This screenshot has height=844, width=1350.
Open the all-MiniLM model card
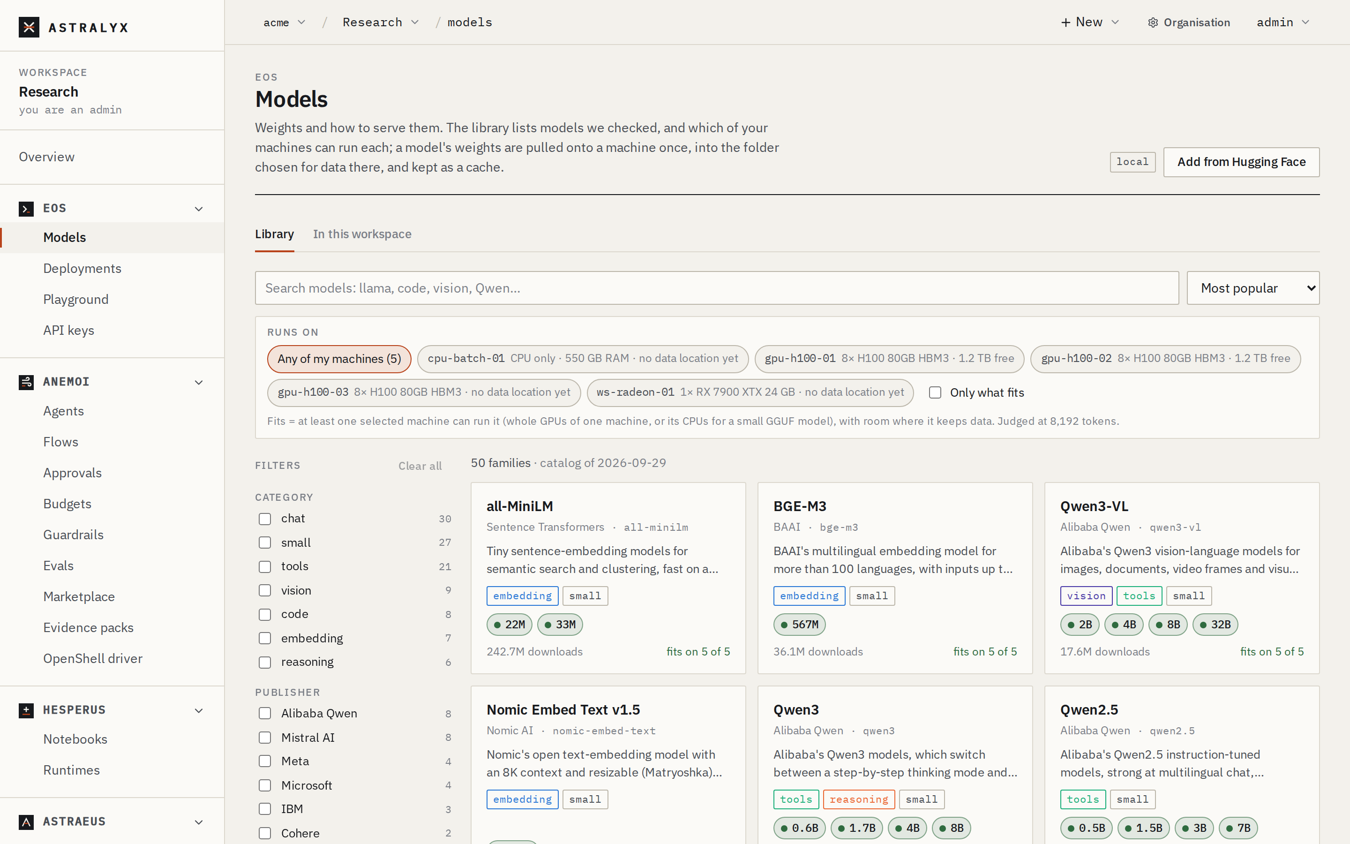pyautogui.click(x=608, y=578)
